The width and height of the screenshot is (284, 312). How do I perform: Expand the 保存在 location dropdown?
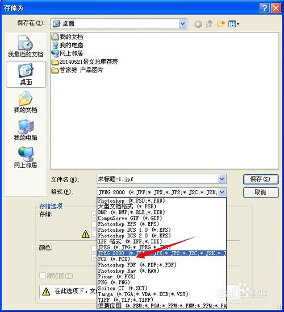[x=182, y=24]
